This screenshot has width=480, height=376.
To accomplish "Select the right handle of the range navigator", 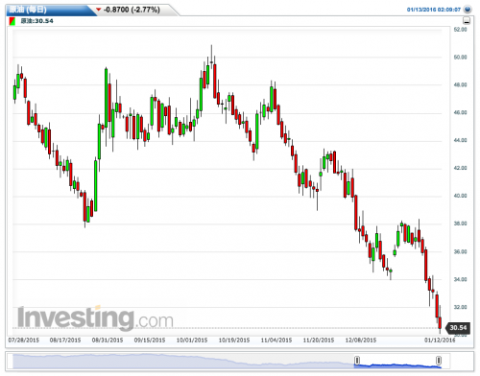I will coord(439,361).
